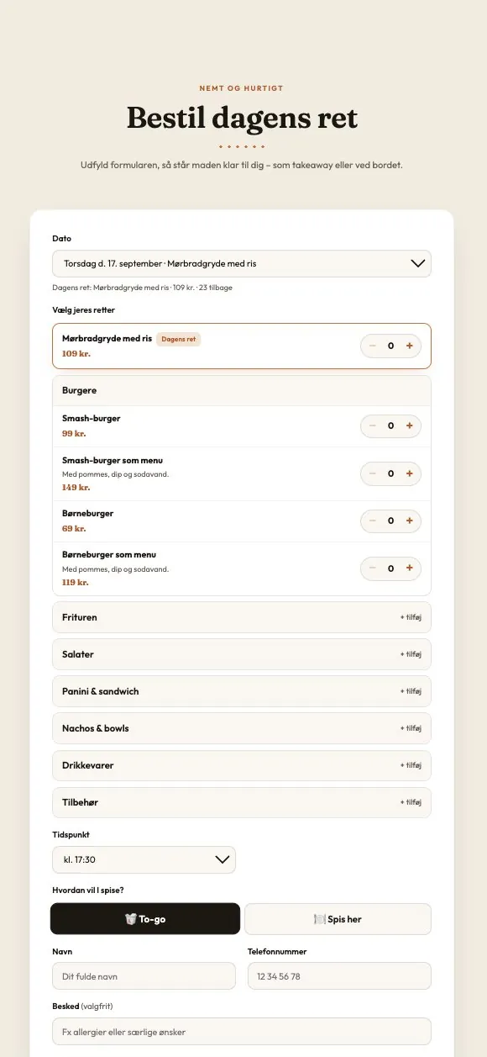
Task: Increase Mørbradgryde med ris quantity with plus
Action: [410, 346]
